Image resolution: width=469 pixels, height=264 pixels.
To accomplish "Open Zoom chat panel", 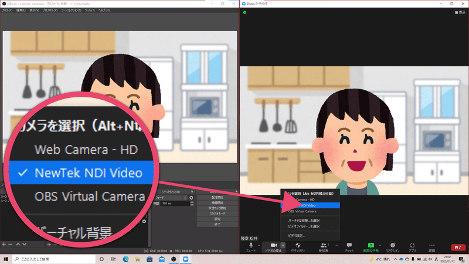I will coord(349,247).
